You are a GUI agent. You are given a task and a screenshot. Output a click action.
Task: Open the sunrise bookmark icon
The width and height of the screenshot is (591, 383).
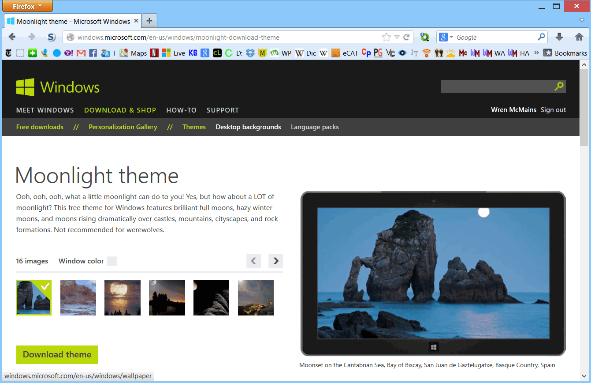[451, 53]
